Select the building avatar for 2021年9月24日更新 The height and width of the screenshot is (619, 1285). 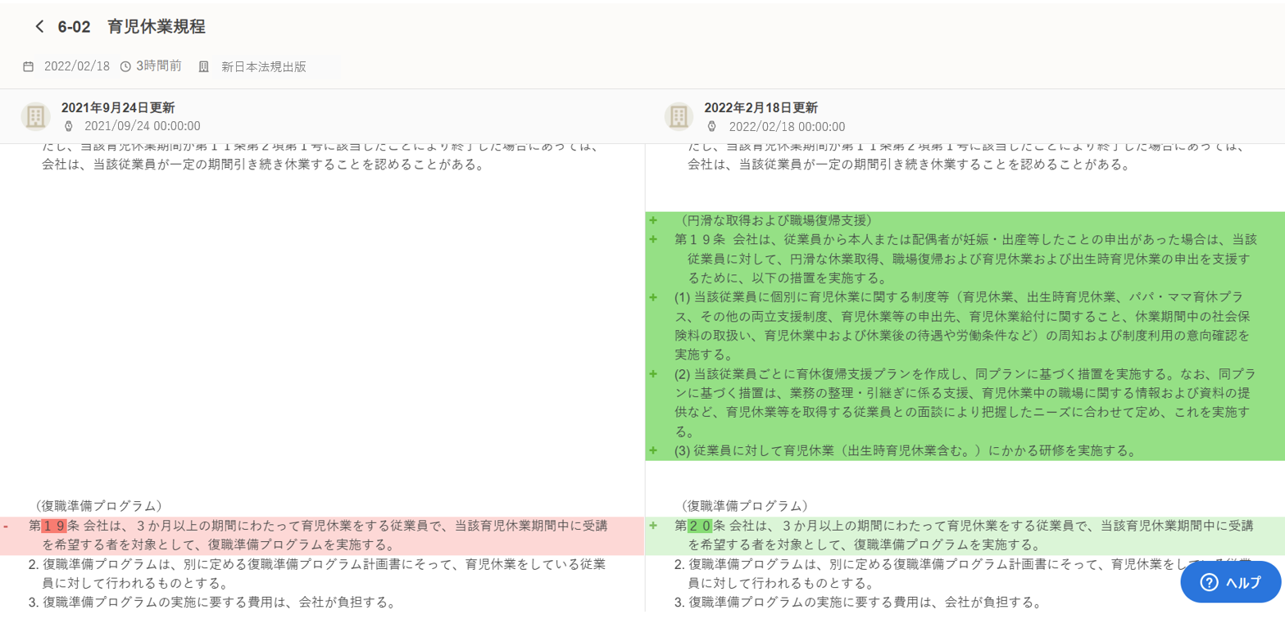[35, 116]
